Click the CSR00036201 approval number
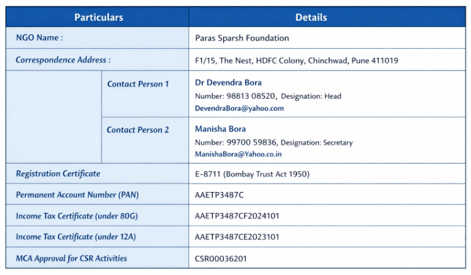Image resolution: width=471 pixels, height=275 pixels. [221, 259]
